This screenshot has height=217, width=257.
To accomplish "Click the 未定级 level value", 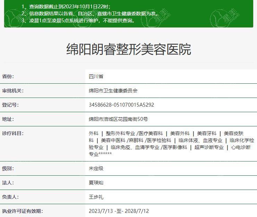I will click(96, 168).
